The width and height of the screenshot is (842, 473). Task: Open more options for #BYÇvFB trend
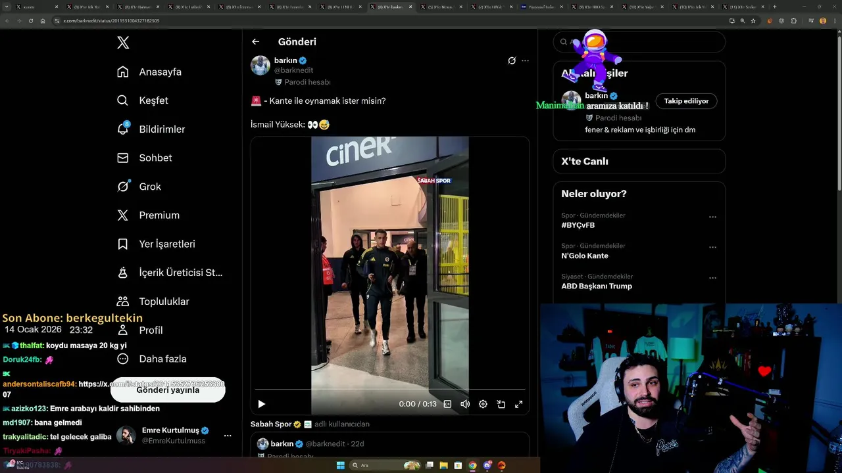712,217
